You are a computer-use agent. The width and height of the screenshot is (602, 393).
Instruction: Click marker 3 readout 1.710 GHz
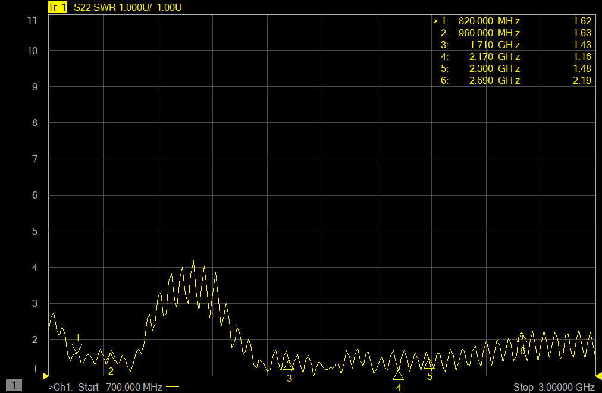point(494,45)
